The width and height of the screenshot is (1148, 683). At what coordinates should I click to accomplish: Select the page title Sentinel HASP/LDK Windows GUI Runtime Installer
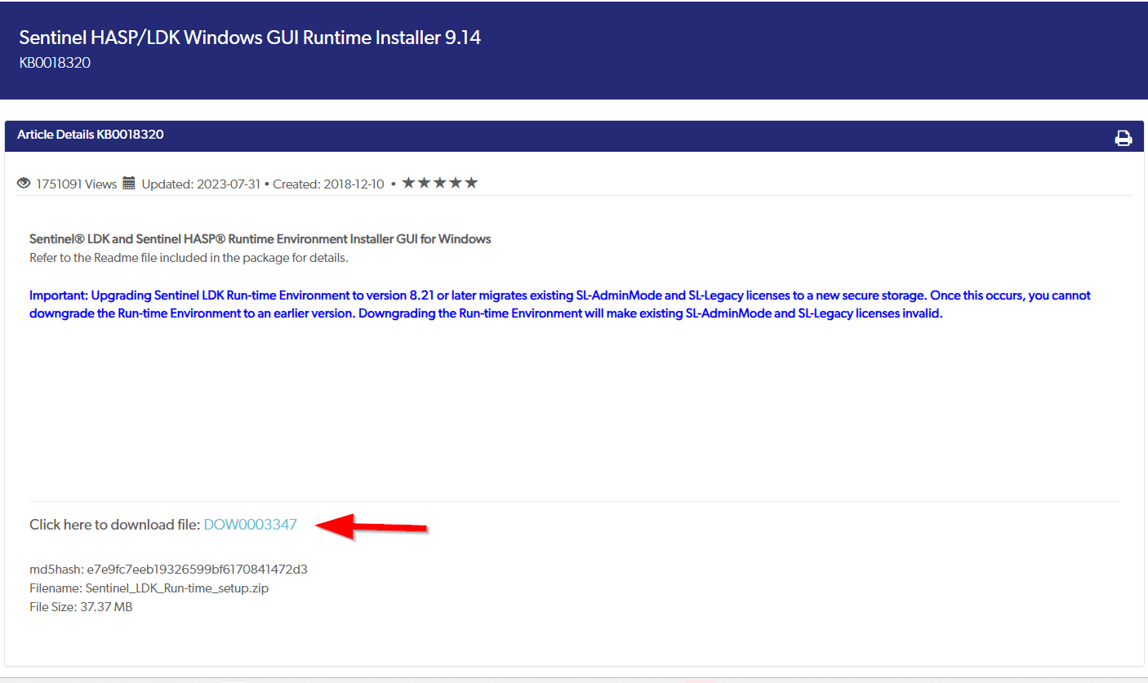[x=250, y=38]
